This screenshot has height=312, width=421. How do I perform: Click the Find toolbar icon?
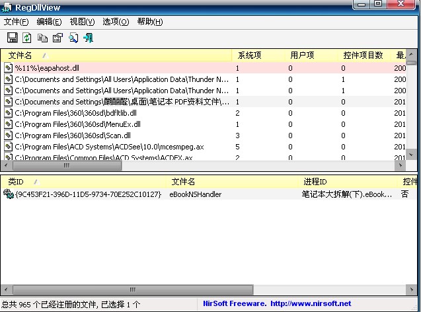point(73,38)
